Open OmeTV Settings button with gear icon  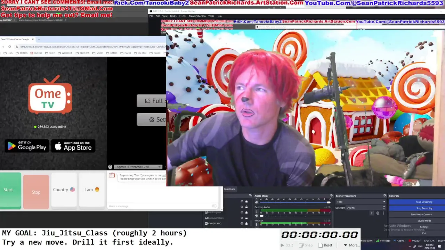click(x=152, y=119)
